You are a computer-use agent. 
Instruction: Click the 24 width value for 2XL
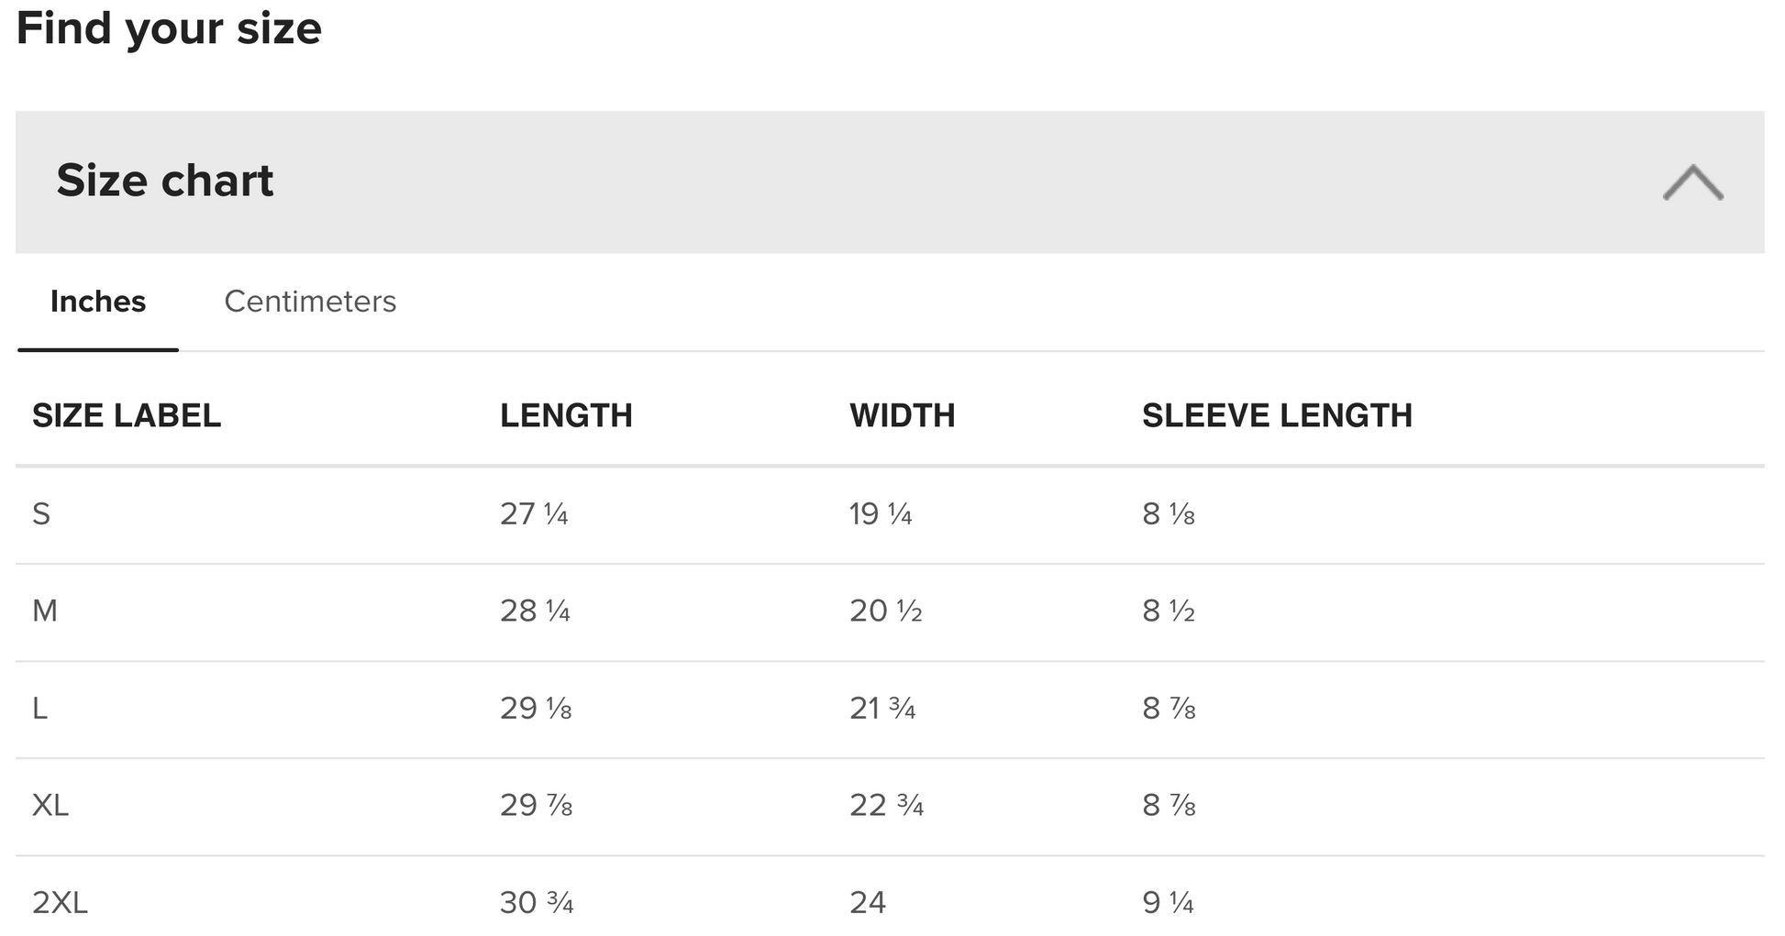pyautogui.click(x=867, y=903)
